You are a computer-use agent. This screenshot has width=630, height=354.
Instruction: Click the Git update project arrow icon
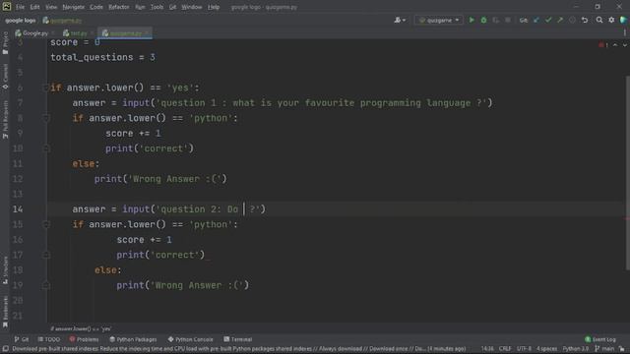click(536, 20)
